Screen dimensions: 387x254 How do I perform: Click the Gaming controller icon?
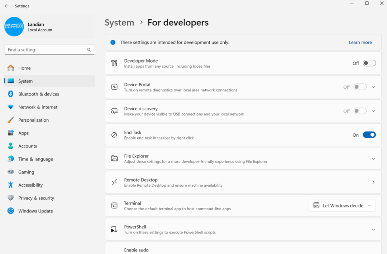[x=11, y=172]
